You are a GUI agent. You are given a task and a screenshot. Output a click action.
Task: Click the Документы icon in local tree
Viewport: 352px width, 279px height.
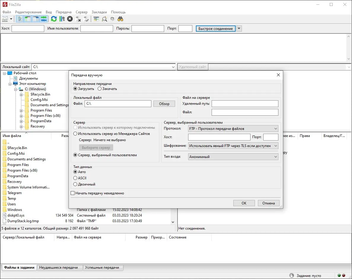coord(15,78)
